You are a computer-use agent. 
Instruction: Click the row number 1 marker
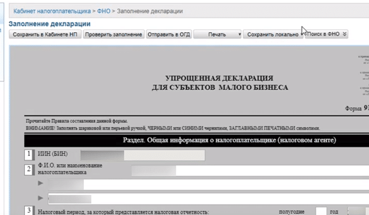tap(29, 155)
